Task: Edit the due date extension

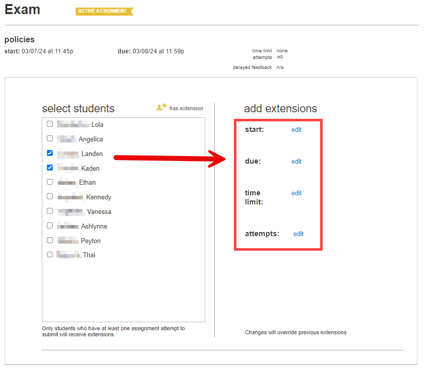Action: pyautogui.click(x=296, y=162)
